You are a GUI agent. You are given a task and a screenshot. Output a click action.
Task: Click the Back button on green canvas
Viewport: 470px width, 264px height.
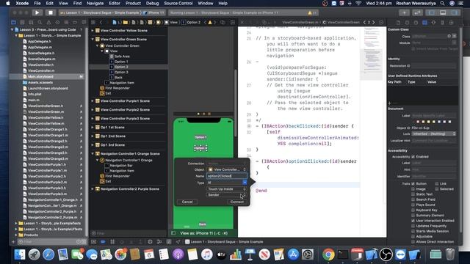[x=203, y=224]
